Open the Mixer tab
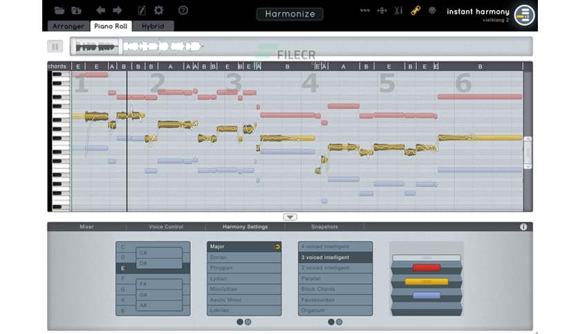Viewport: 578px width, 334px height. pos(86,227)
